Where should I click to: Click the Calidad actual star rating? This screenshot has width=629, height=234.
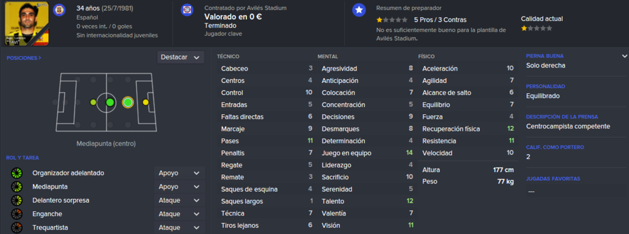point(536,28)
